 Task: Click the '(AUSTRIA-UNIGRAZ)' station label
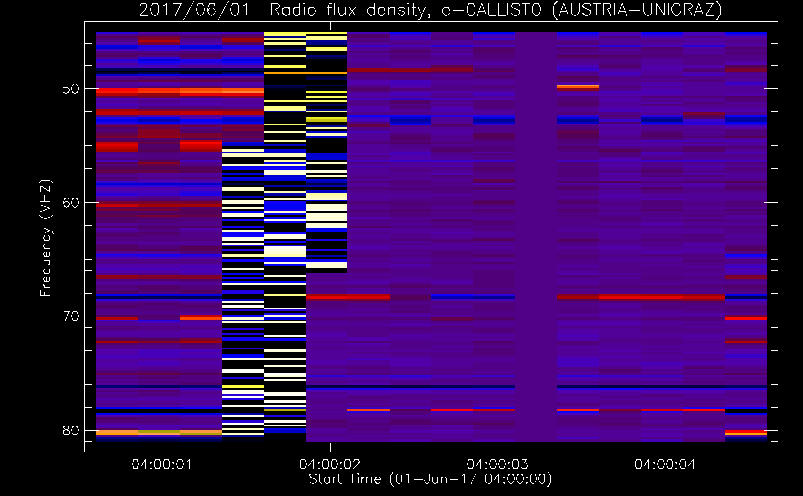tap(637, 10)
